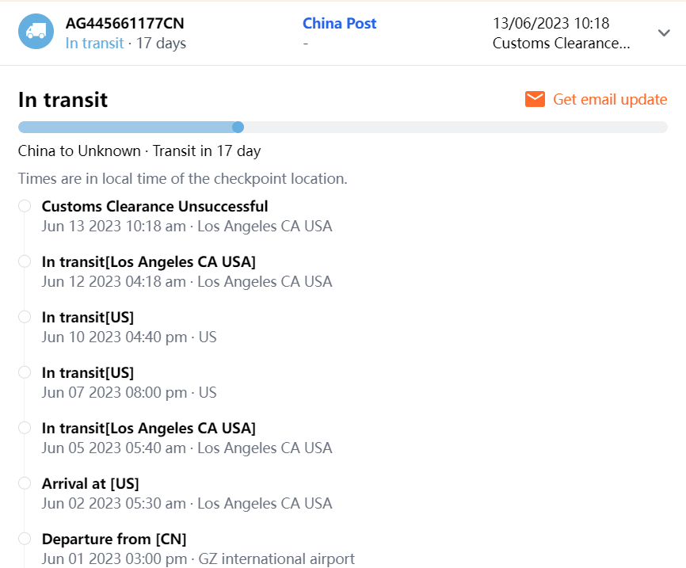Click the In transit status text in header
The image size is (686, 568).
coord(94,43)
